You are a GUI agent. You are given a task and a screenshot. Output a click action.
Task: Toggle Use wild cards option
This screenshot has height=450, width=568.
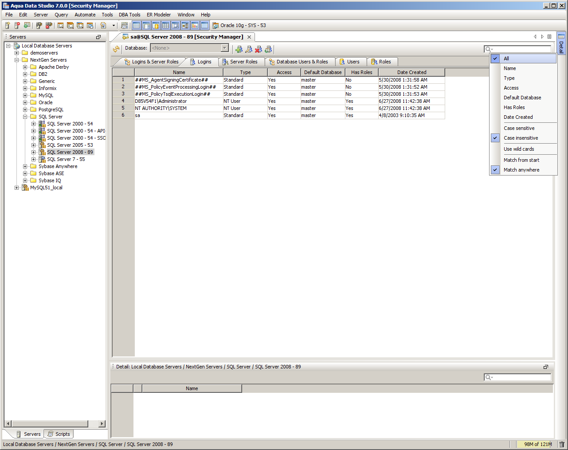coord(523,149)
